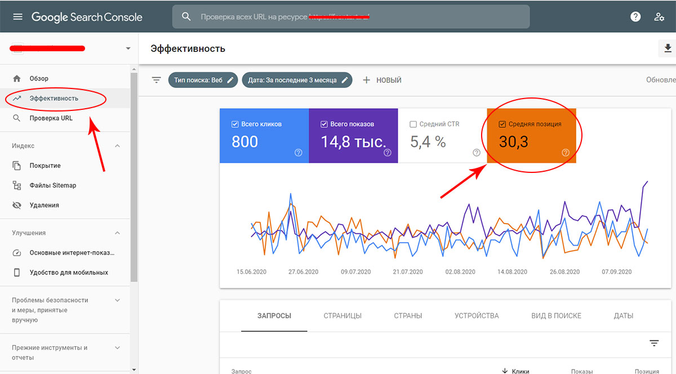Open the filter rows icon above table
The image size is (676, 374).
(x=654, y=343)
